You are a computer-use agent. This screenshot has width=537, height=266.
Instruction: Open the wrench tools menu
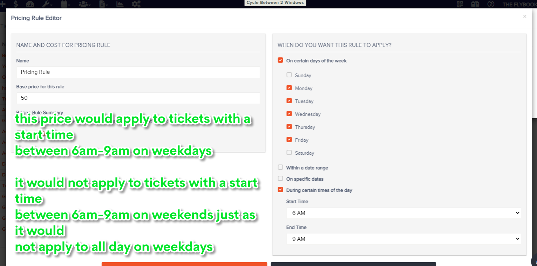47,4
